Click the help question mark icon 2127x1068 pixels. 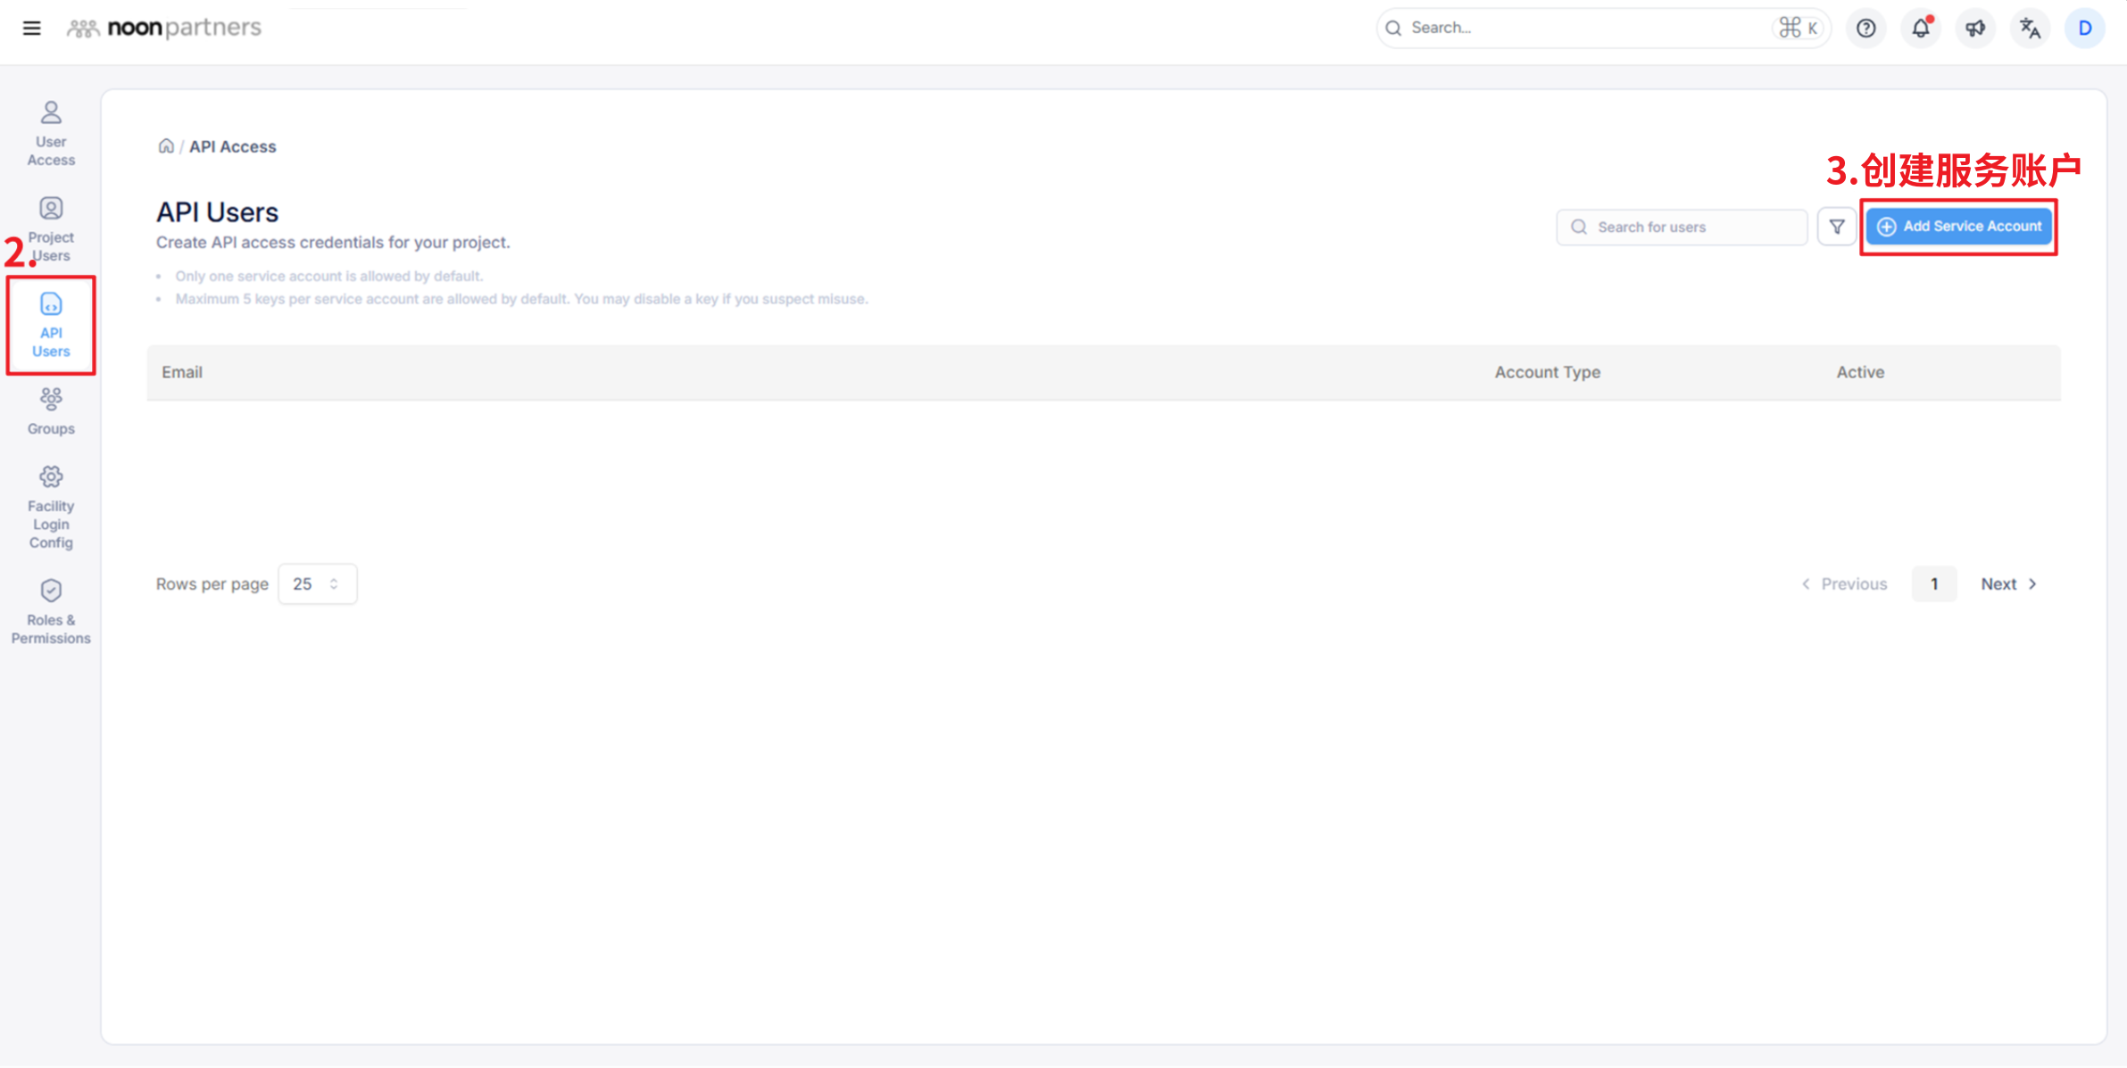coord(1865,28)
